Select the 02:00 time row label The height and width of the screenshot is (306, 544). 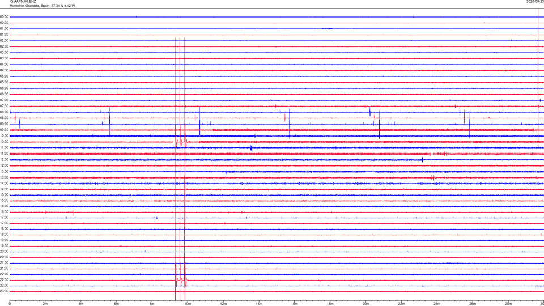coord(4,41)
